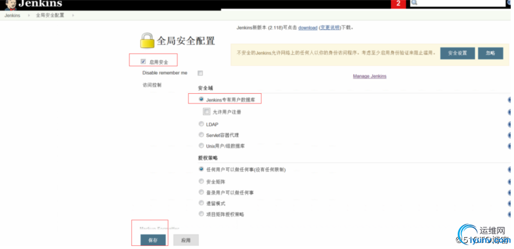The width and height of the screenshot is (514, 249).
Task: Click the 安全域 section label
Action: click(x=205, y=88)
